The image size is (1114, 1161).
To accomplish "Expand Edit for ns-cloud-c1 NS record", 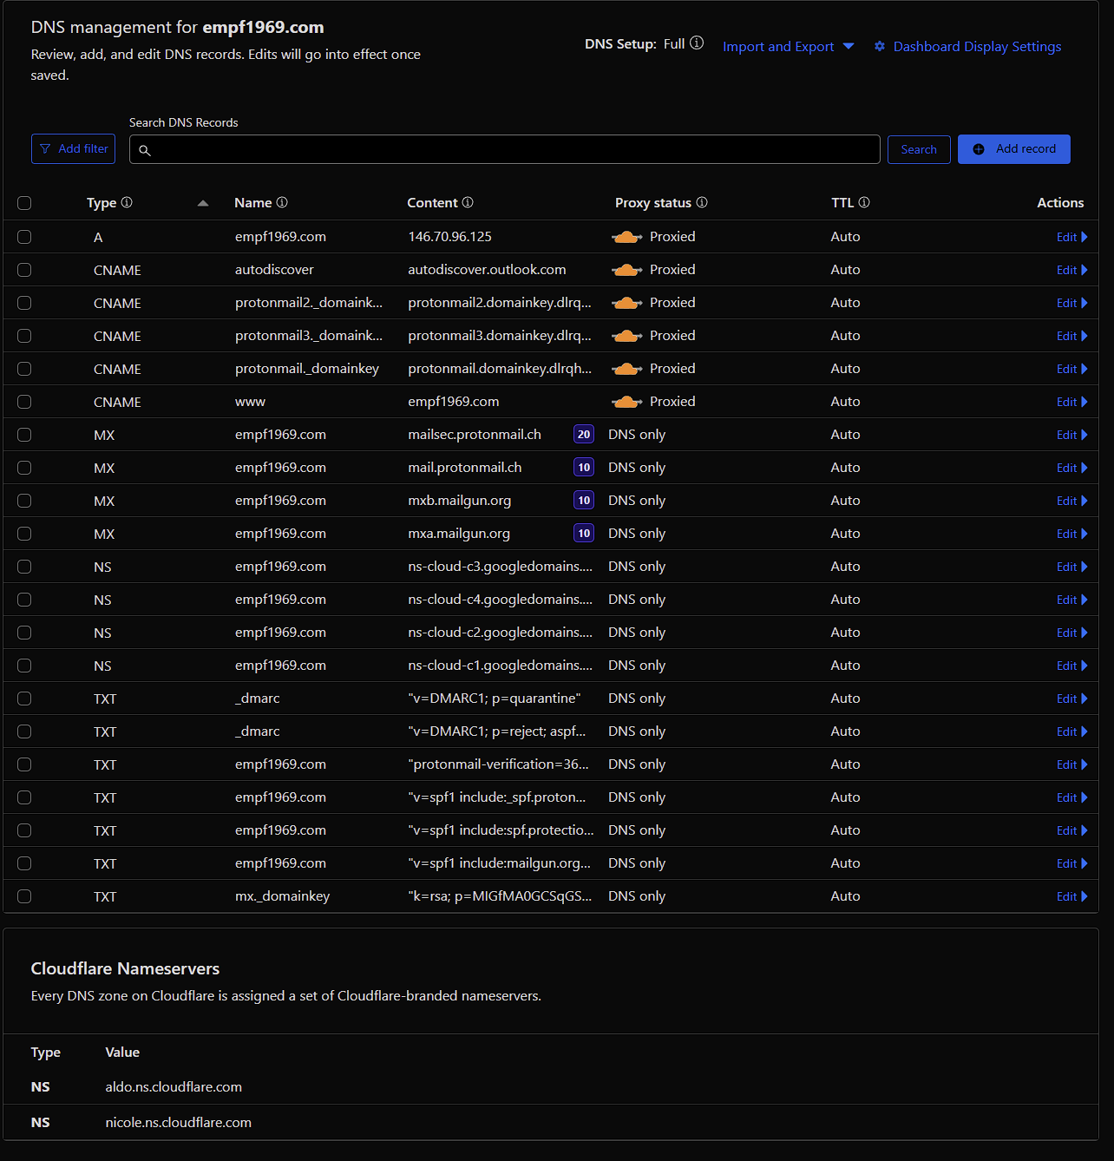I will 1071,666.
